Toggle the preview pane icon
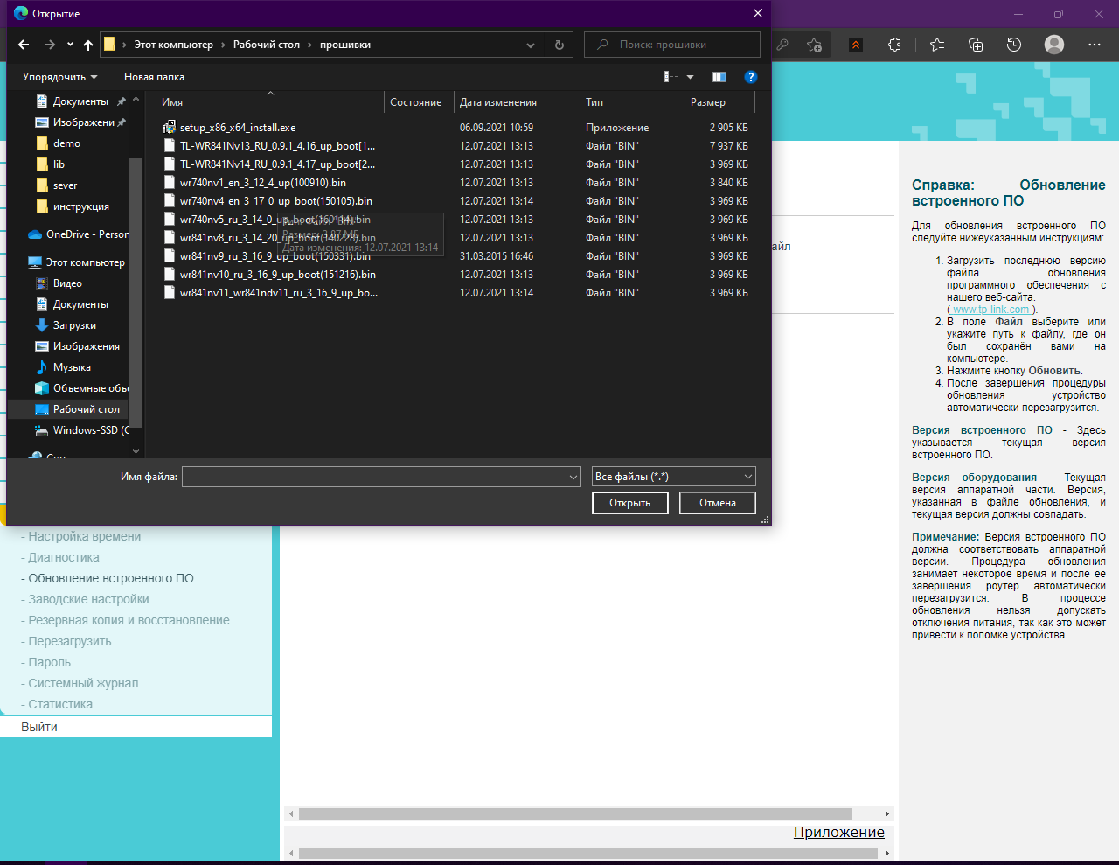This screenshot has width=1119, height=865. pos(719,77)
